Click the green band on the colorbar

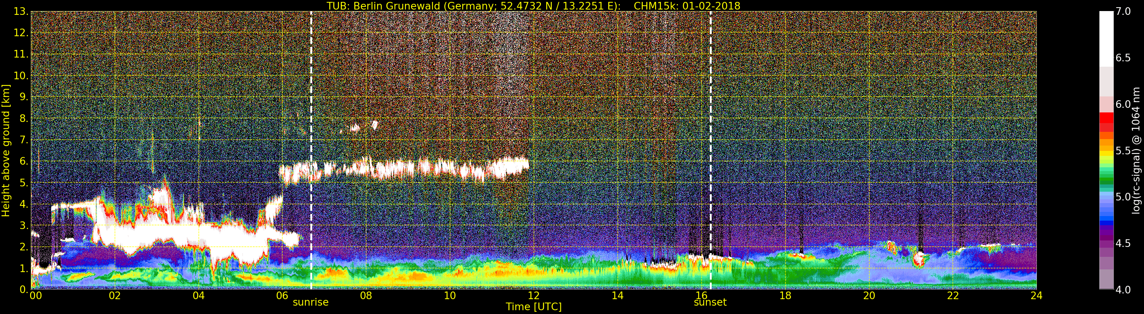(1106, 179)
